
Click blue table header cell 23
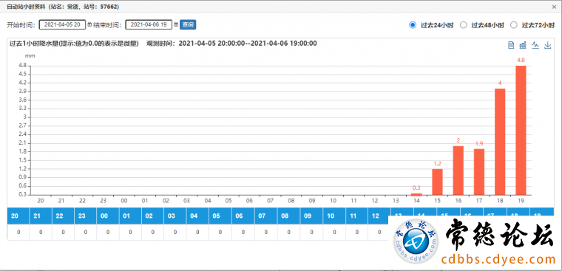(85, 216)
